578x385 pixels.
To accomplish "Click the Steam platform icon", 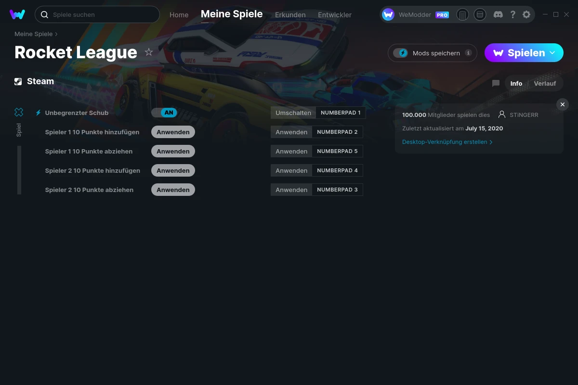I will pyautogui.click(x=18, y=81).
